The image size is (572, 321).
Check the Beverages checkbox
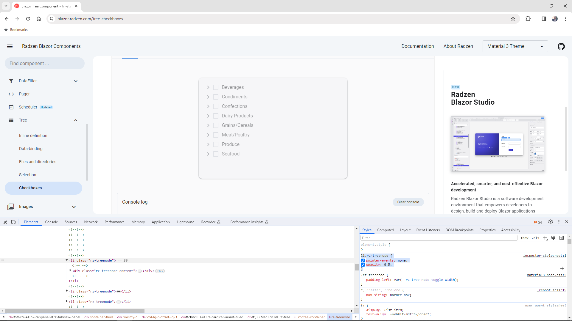[x=216, y=87]
